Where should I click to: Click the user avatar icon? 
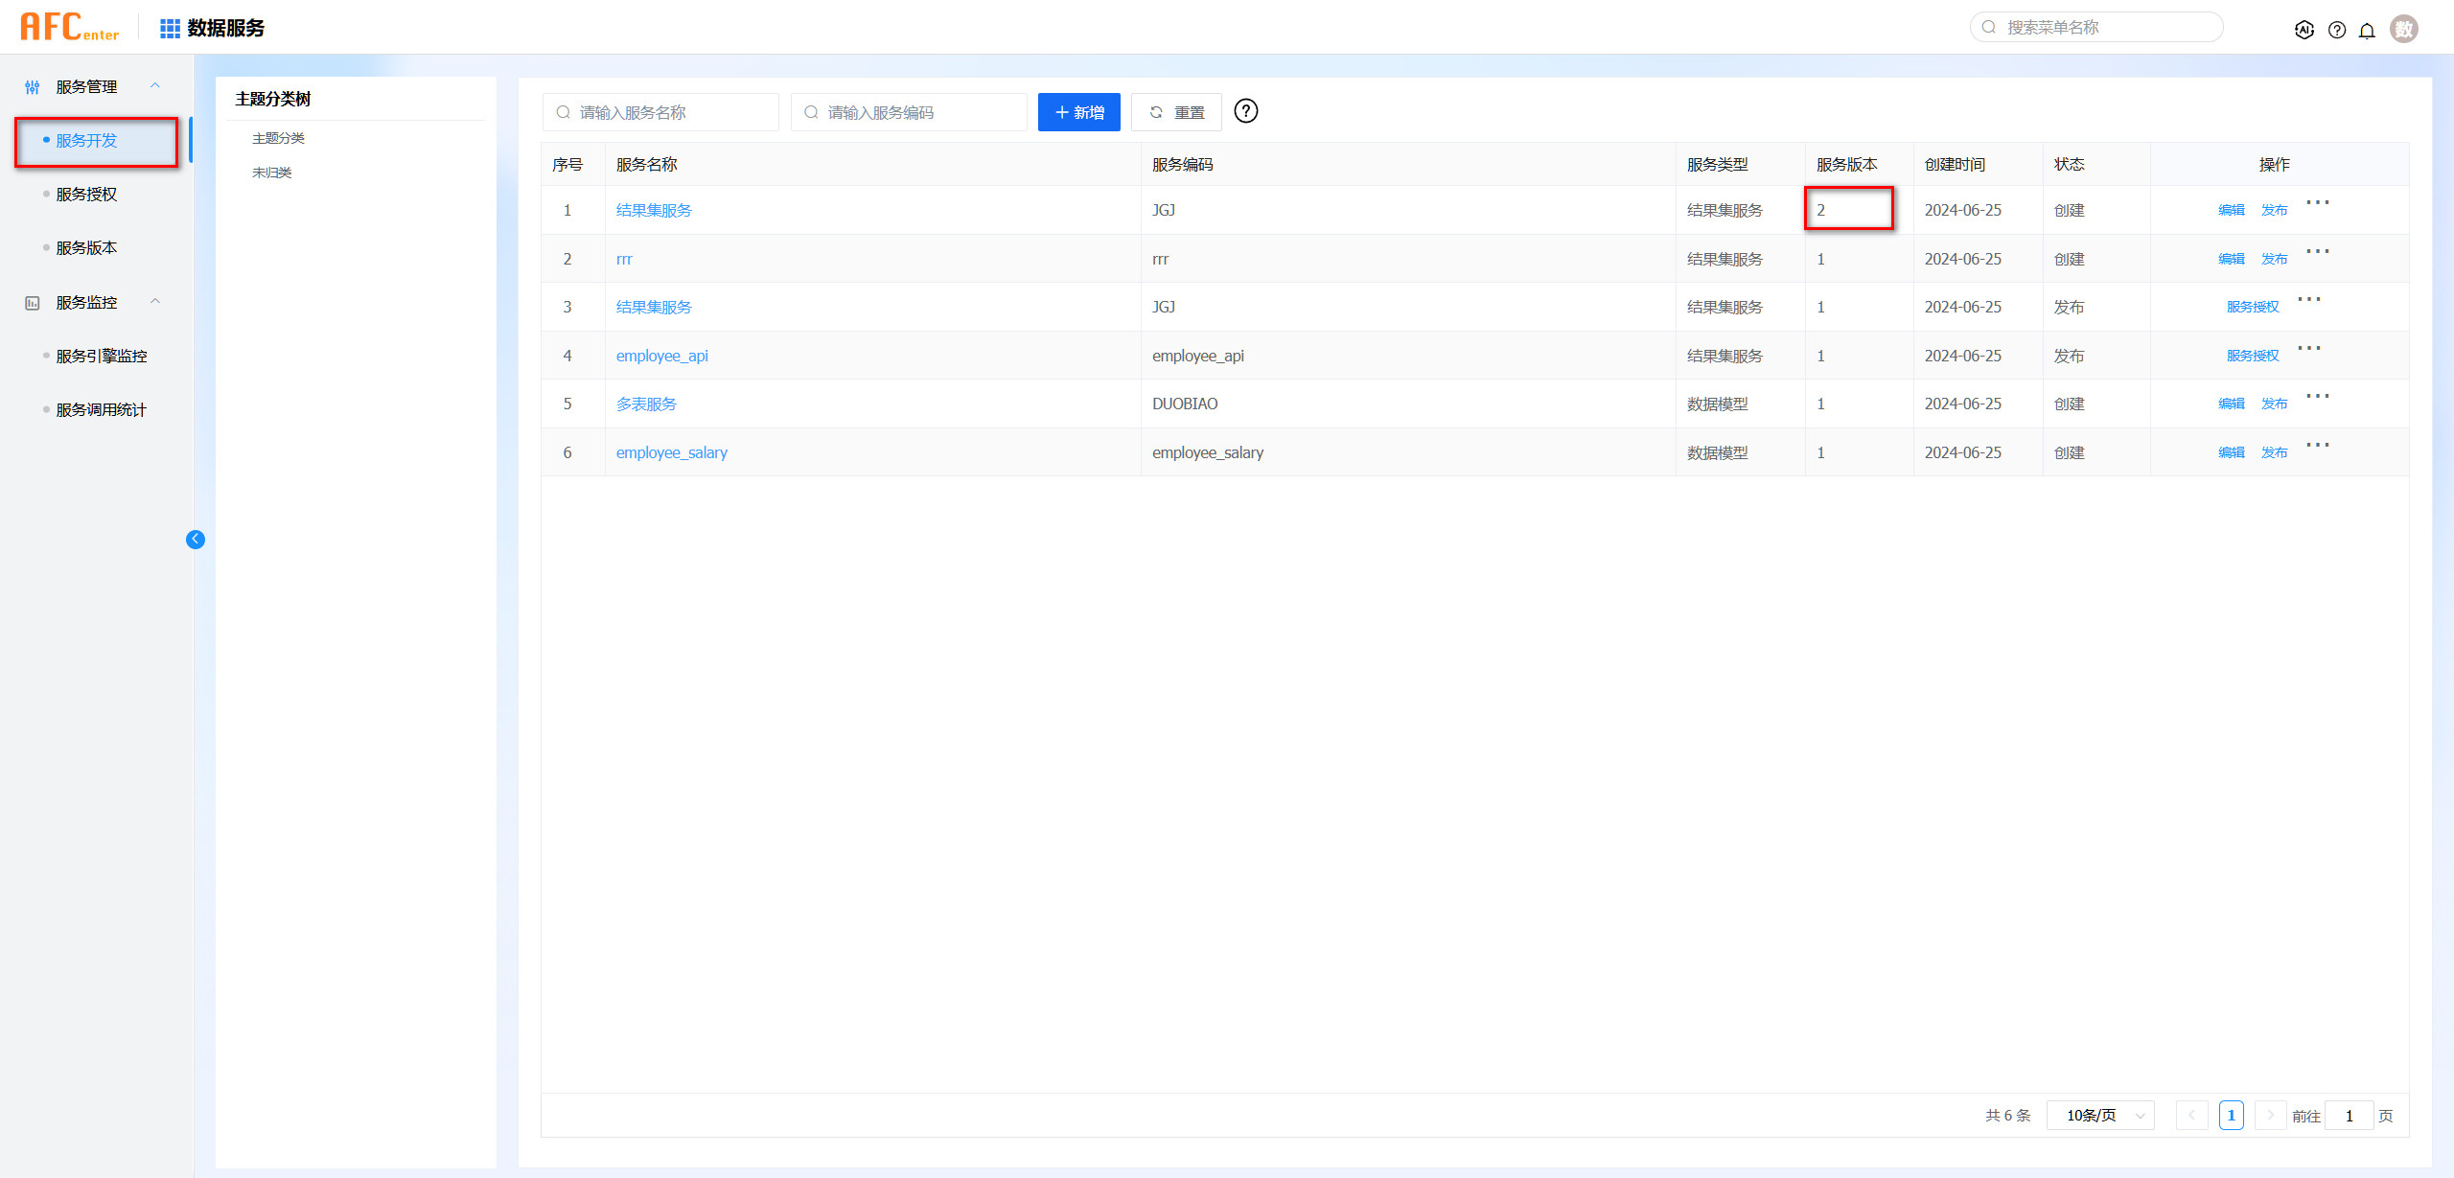[2404, 29]
